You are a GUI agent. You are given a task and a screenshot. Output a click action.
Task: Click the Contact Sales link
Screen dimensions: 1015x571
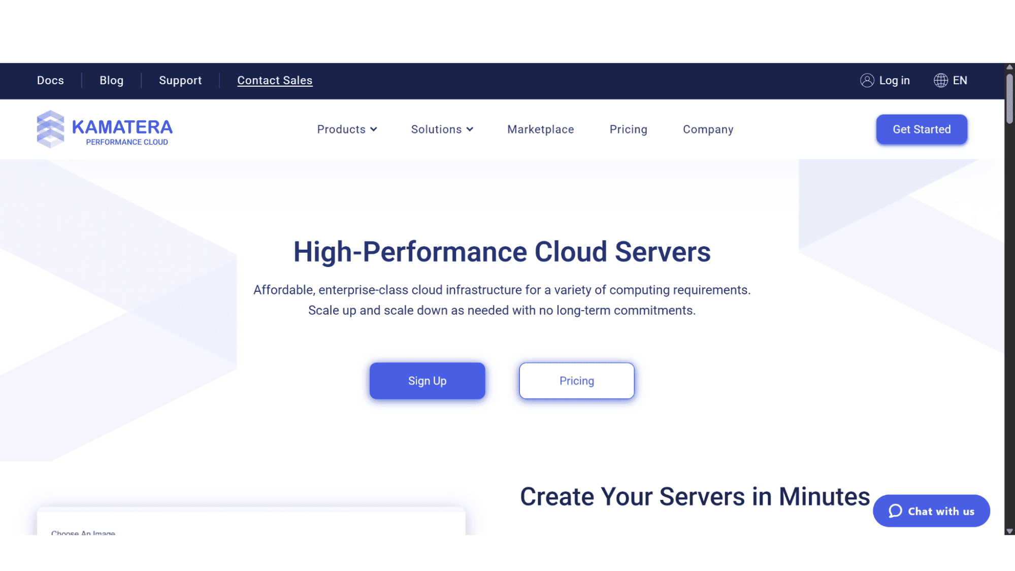click(275, 80)
